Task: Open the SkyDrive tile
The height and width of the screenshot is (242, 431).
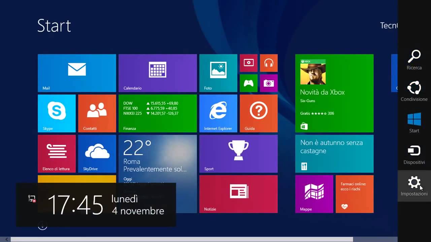Action: [x=97, y=154]
